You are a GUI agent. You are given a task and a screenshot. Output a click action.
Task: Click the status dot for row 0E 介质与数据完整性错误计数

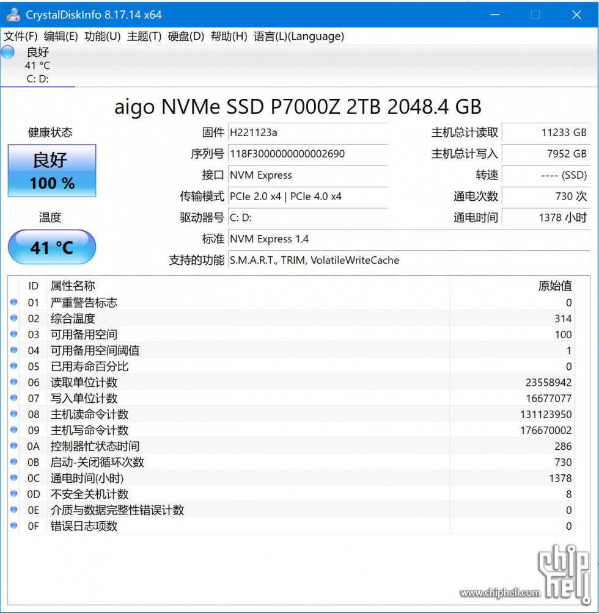pos(13,510)
